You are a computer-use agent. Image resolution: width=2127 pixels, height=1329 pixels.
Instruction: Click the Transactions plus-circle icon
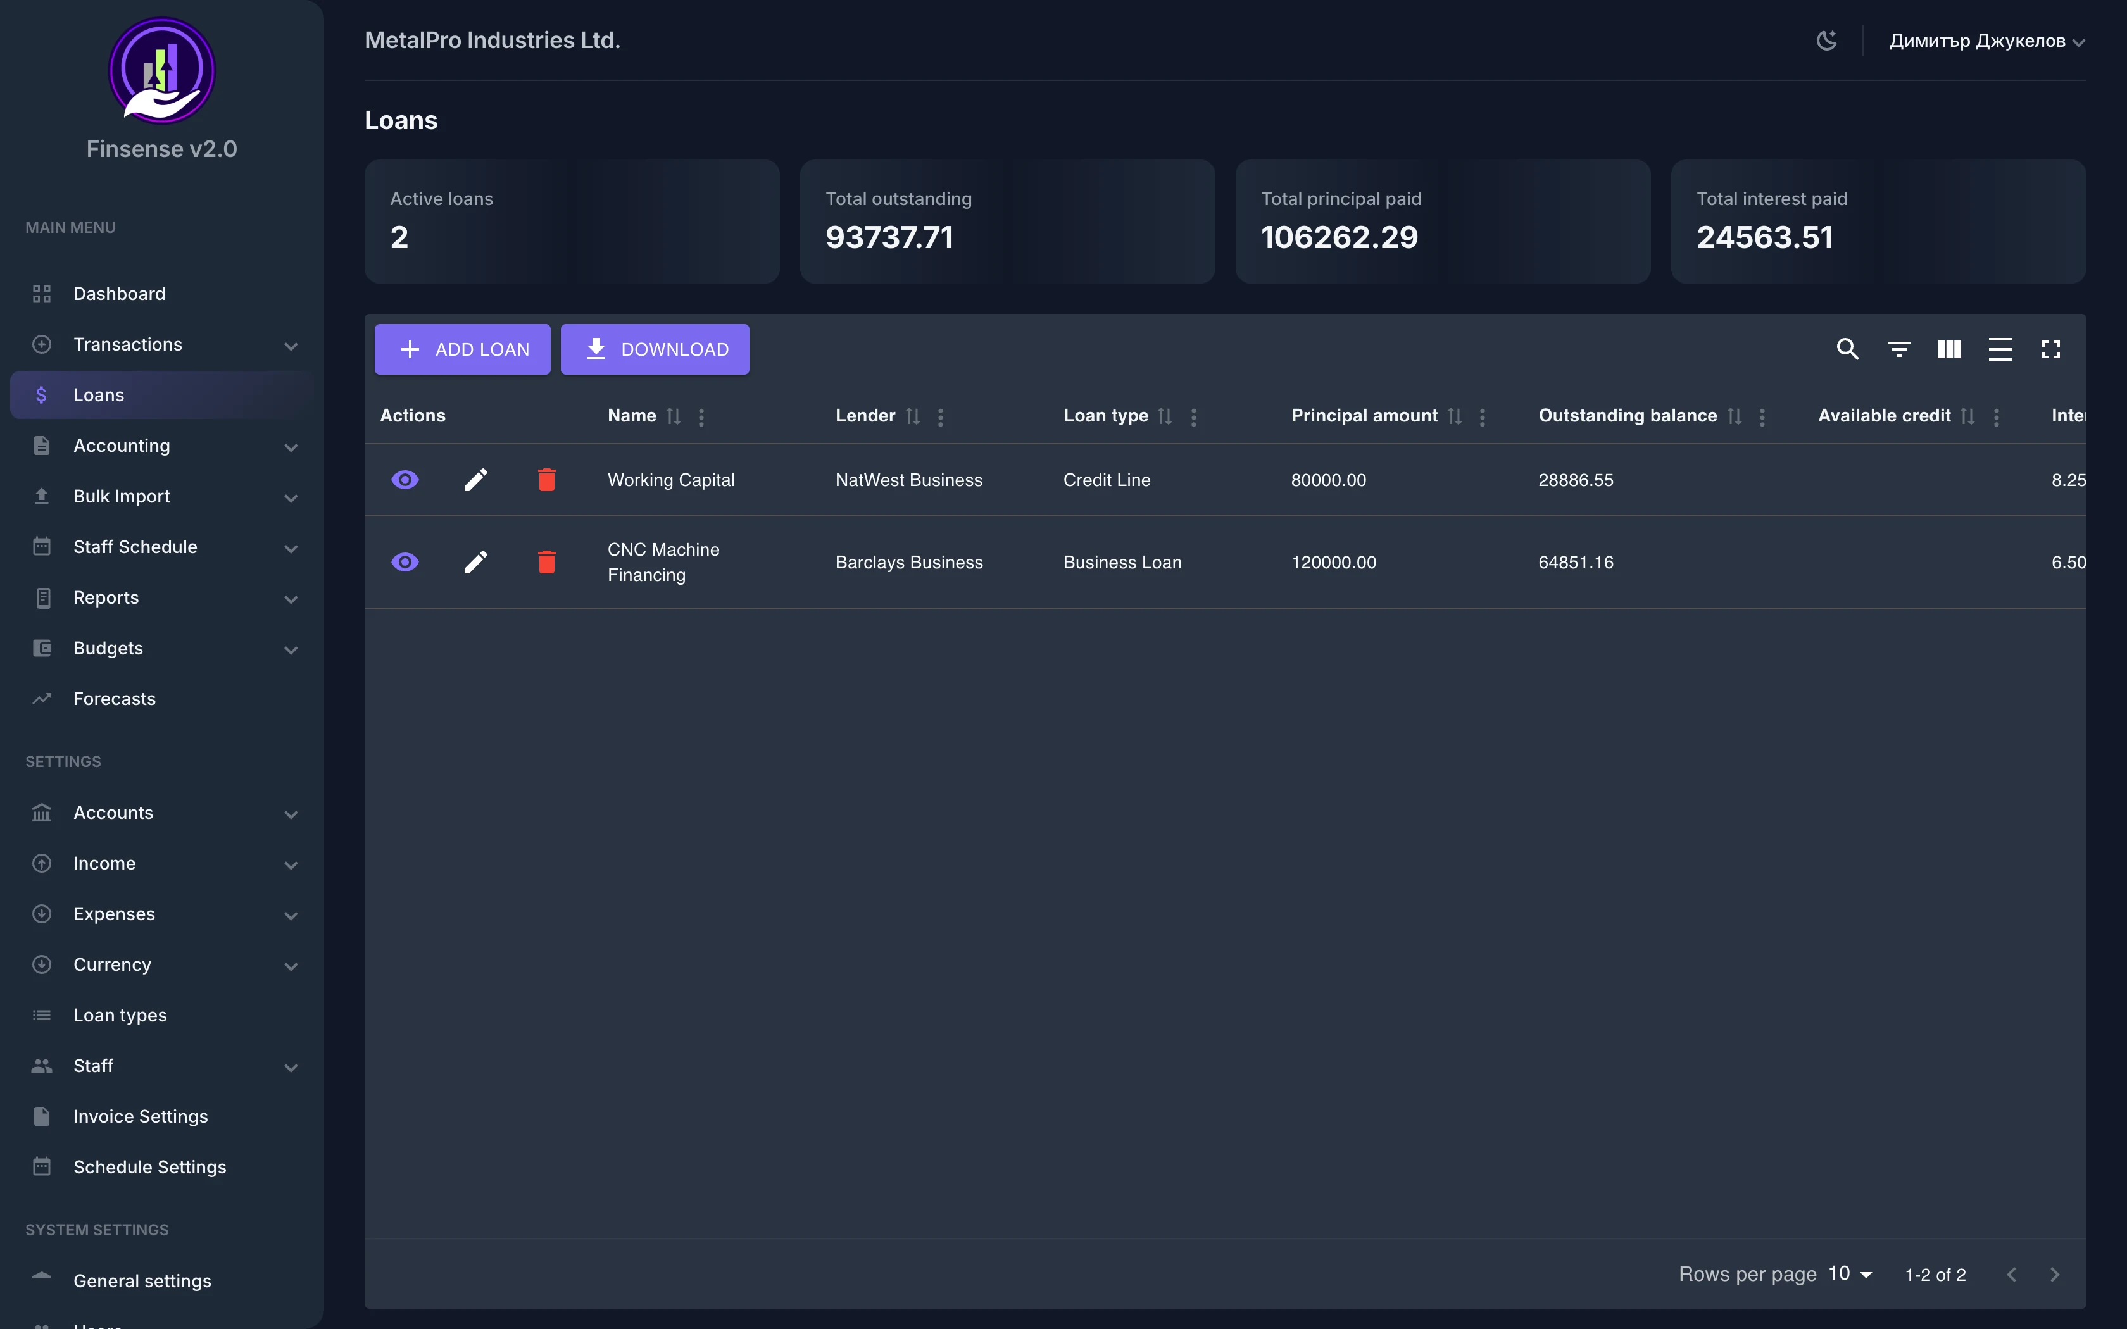click(x=41, y=344)
